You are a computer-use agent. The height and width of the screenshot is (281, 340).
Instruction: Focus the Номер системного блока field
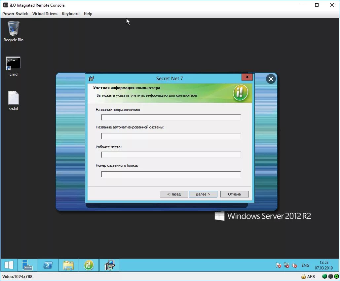(171, 174)
